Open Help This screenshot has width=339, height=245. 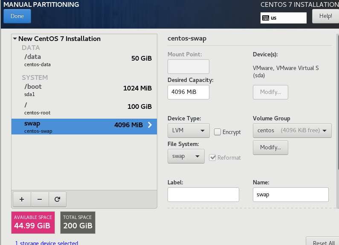(325, 16)
